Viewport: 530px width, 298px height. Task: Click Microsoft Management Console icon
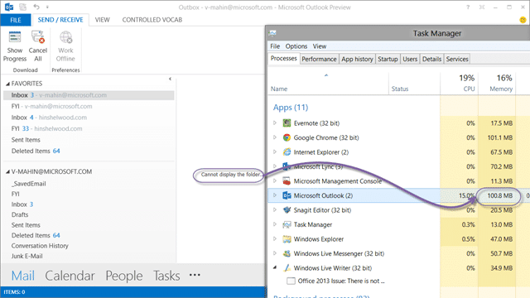tap(287, 181)
